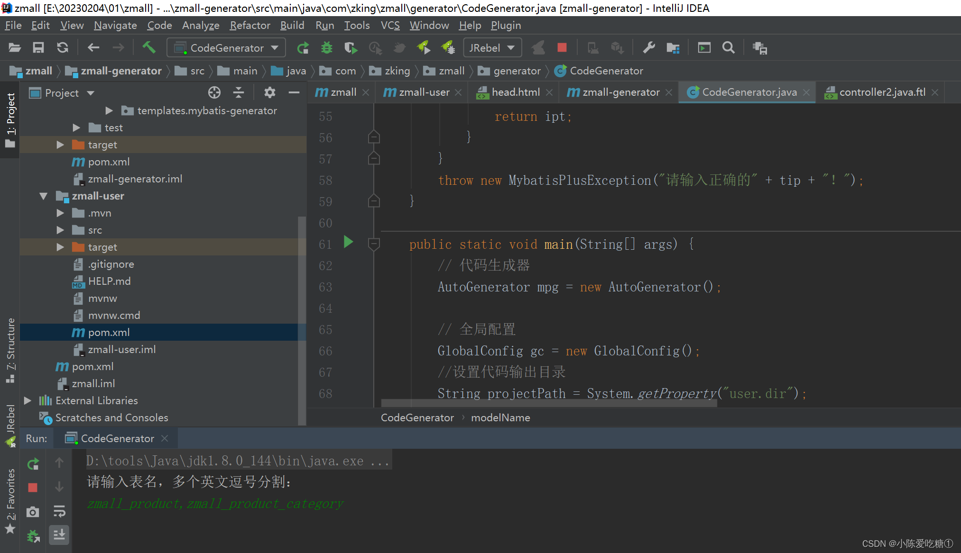Click the Build project hammer icon
The width and height of the screenshot is (961, 553).
point(149,48)
